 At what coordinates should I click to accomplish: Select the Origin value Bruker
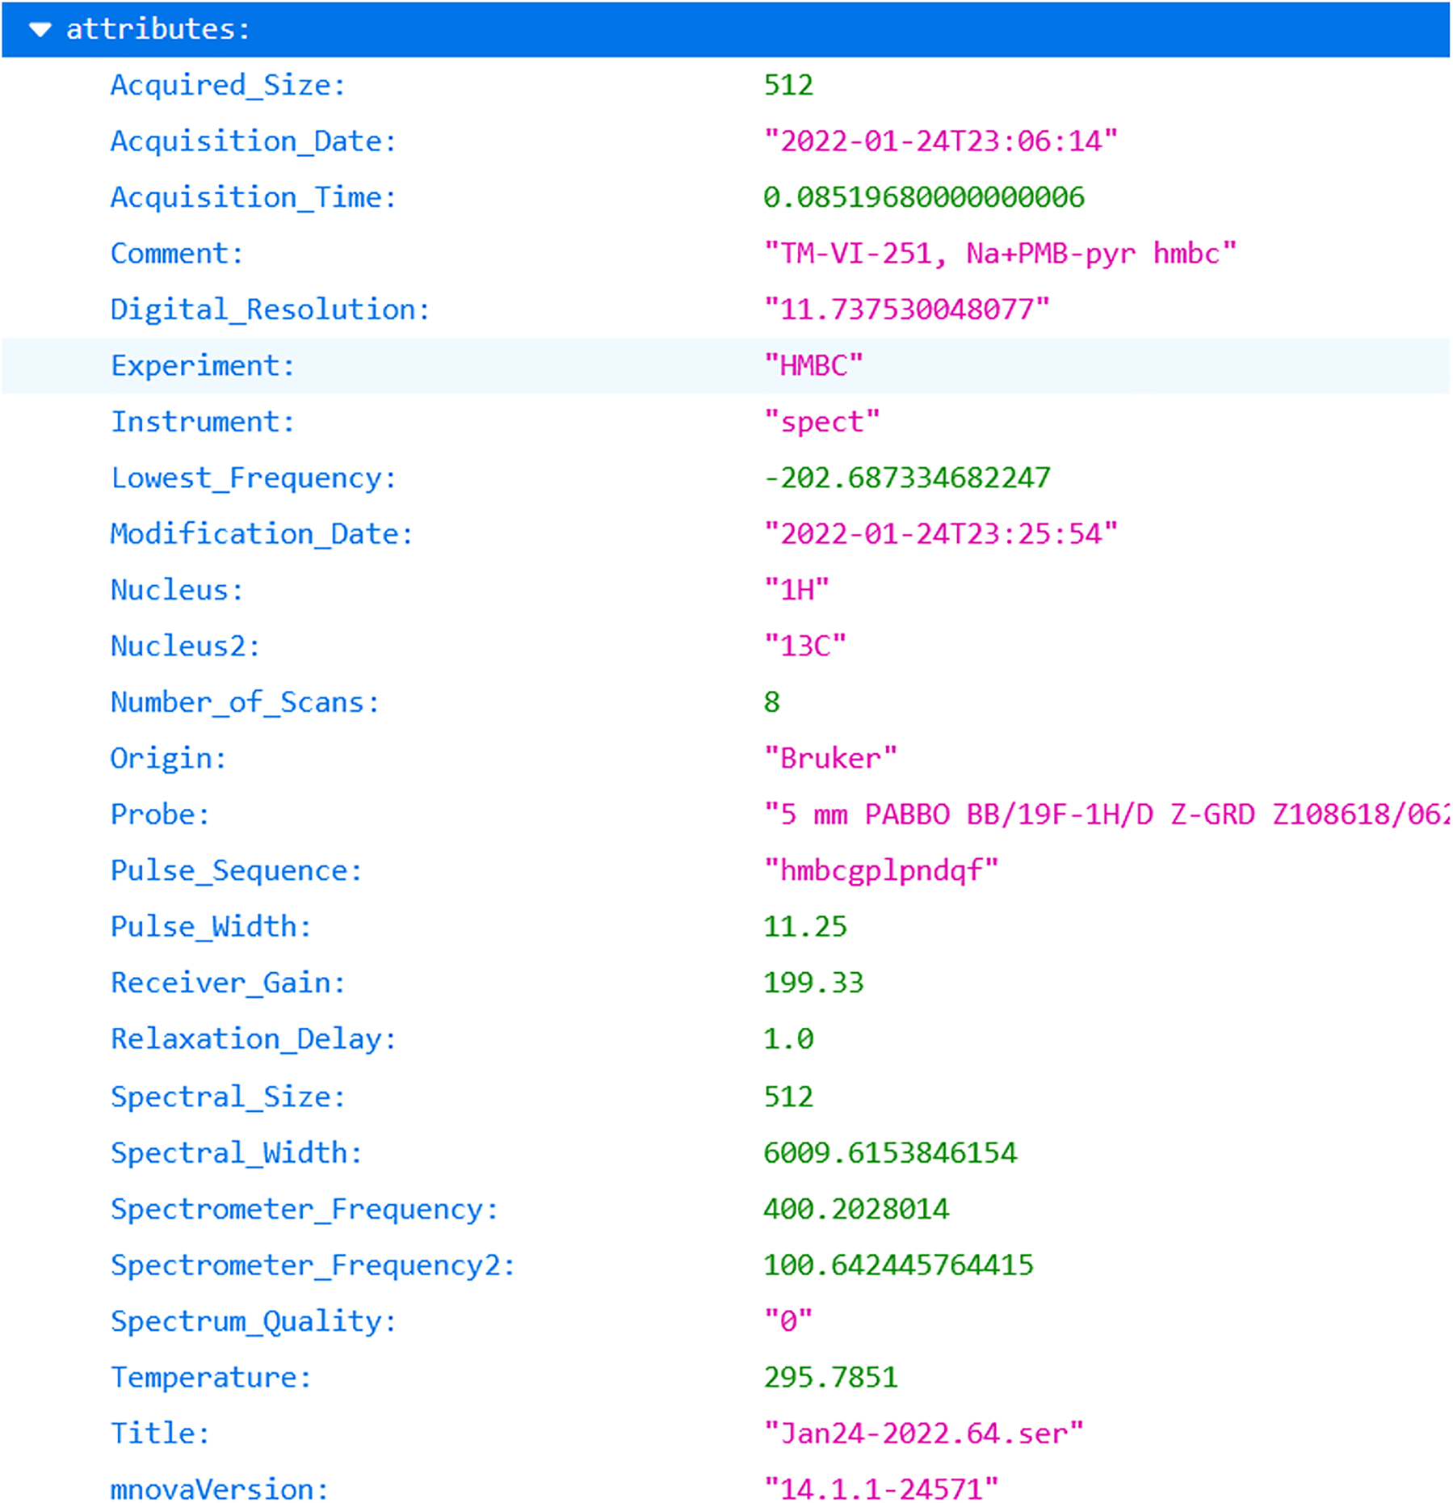point(830,758)
